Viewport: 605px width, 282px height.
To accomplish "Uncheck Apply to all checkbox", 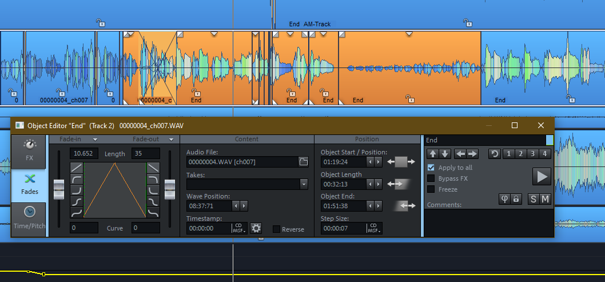I will [x=431, y=168].
